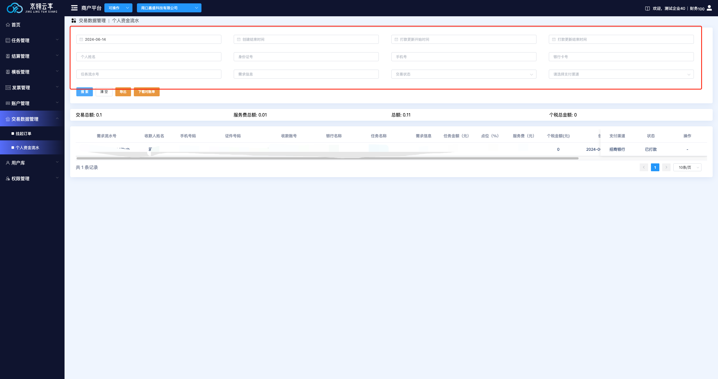718x379 pixels.
Task: Click the 财务100 text in header
Action: coord(697,9)
